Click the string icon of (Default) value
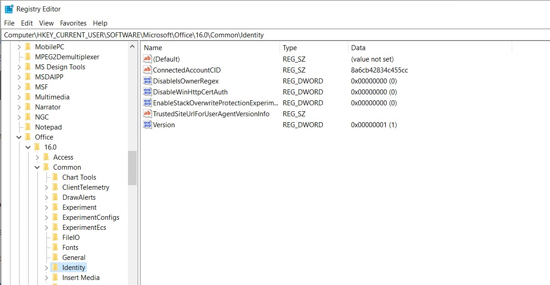Image resolution: width=550 pixels, height=285 pixels. pyautogui.click(x=147, y=59)
